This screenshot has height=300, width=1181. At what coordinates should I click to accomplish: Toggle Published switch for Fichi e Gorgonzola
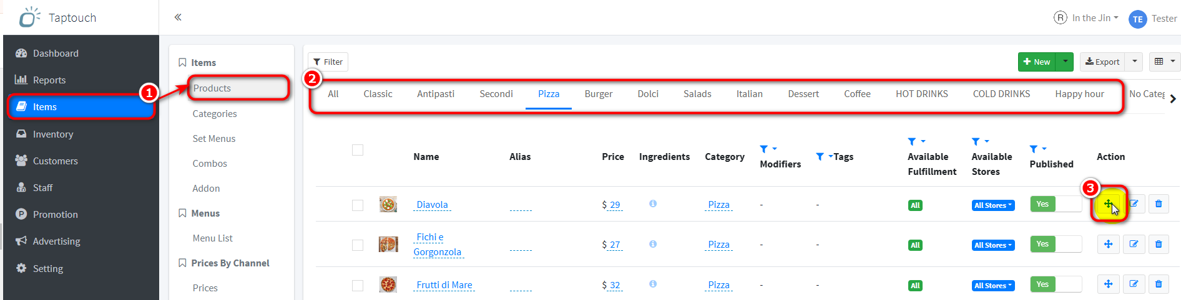1056,244
